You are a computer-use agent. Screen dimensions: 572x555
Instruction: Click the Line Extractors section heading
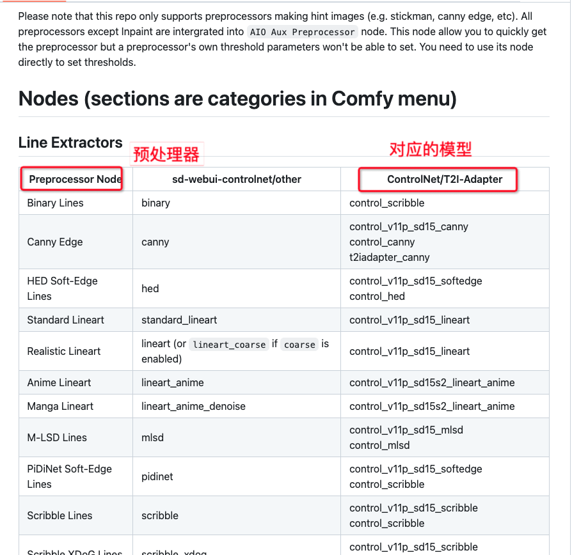coord(70,143)
